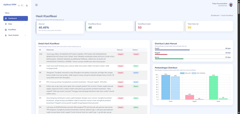Expand the Data submenu chevron

(25, 24)
